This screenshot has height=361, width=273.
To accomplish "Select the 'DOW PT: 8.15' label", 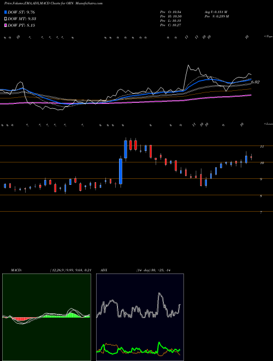I will (x=21, y=25).
